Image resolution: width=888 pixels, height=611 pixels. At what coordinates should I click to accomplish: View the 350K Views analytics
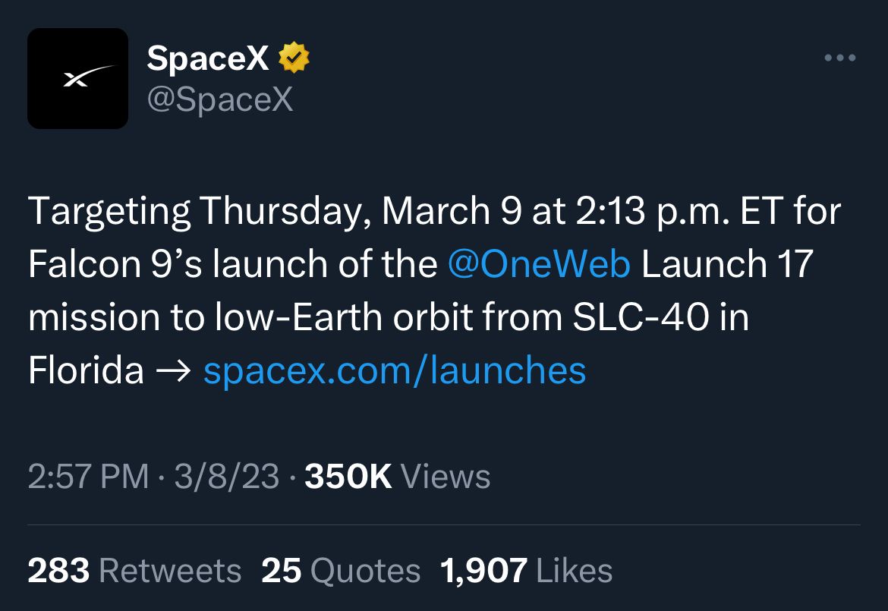point(398,476)
